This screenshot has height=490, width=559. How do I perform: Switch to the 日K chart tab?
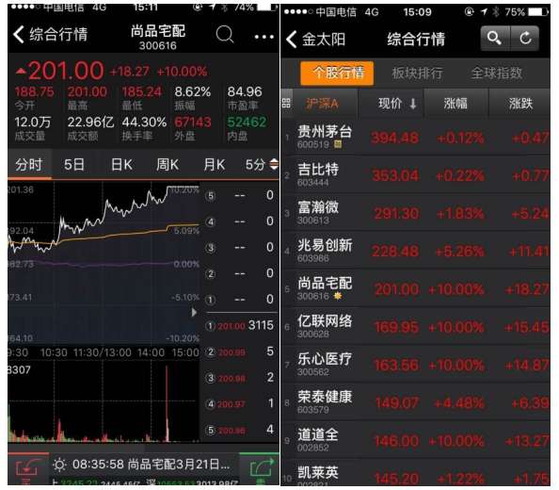[121, 165]
